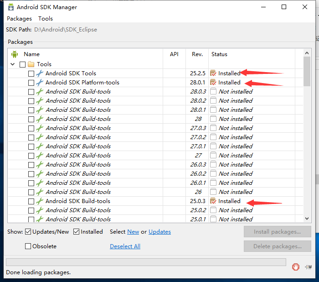Click the green wrench icon for Build-tools 28.0.3

40,92
